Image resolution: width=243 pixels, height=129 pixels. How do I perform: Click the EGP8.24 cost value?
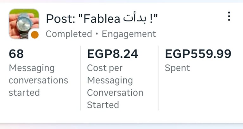pyautogui.click(x=113, y=54)
